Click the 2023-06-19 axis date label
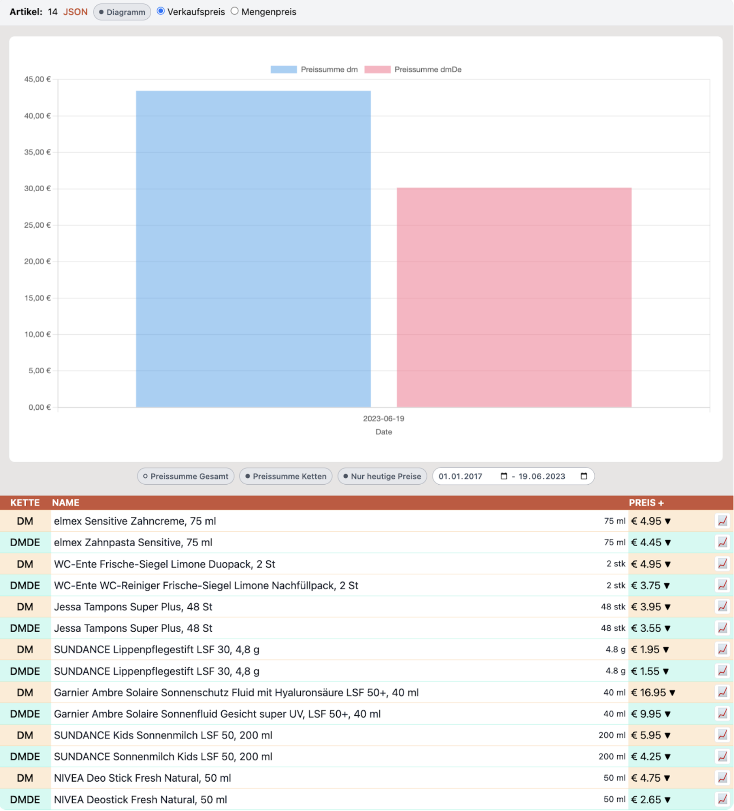 (384, 418)
